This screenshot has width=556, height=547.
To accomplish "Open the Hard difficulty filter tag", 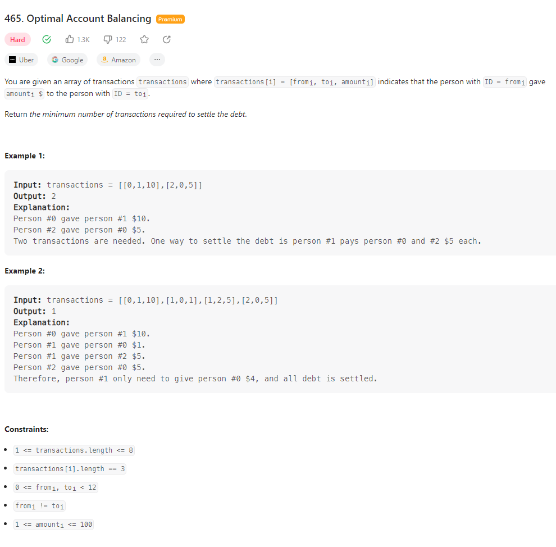I will click(x=17, y=39).
